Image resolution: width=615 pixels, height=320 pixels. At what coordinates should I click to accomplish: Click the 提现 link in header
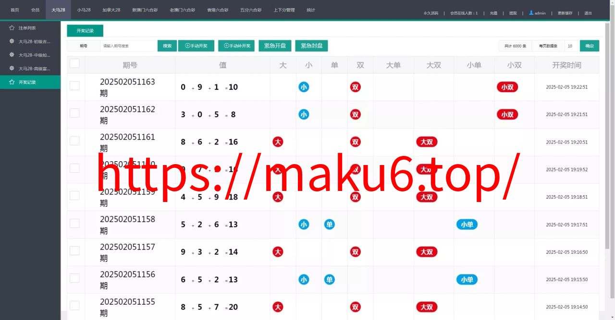coord(513,13)
